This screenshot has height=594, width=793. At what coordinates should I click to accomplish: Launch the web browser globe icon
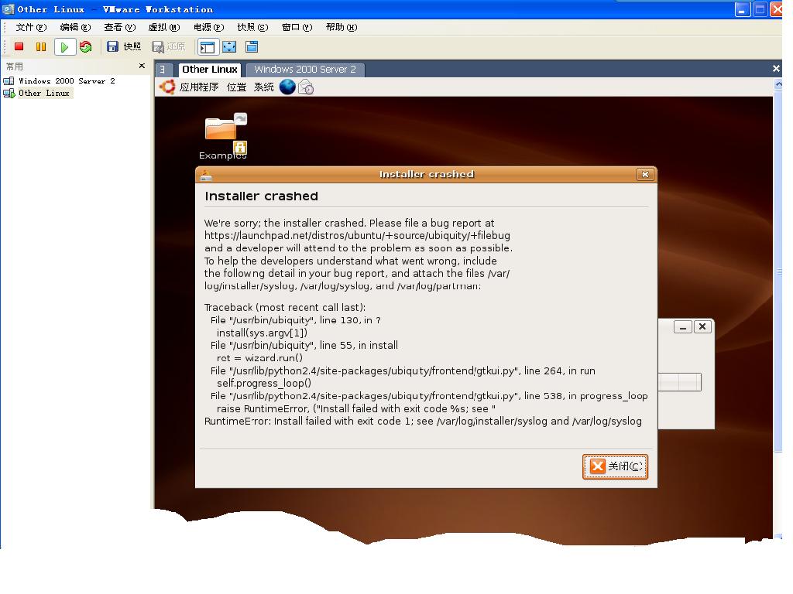(287, 87)
